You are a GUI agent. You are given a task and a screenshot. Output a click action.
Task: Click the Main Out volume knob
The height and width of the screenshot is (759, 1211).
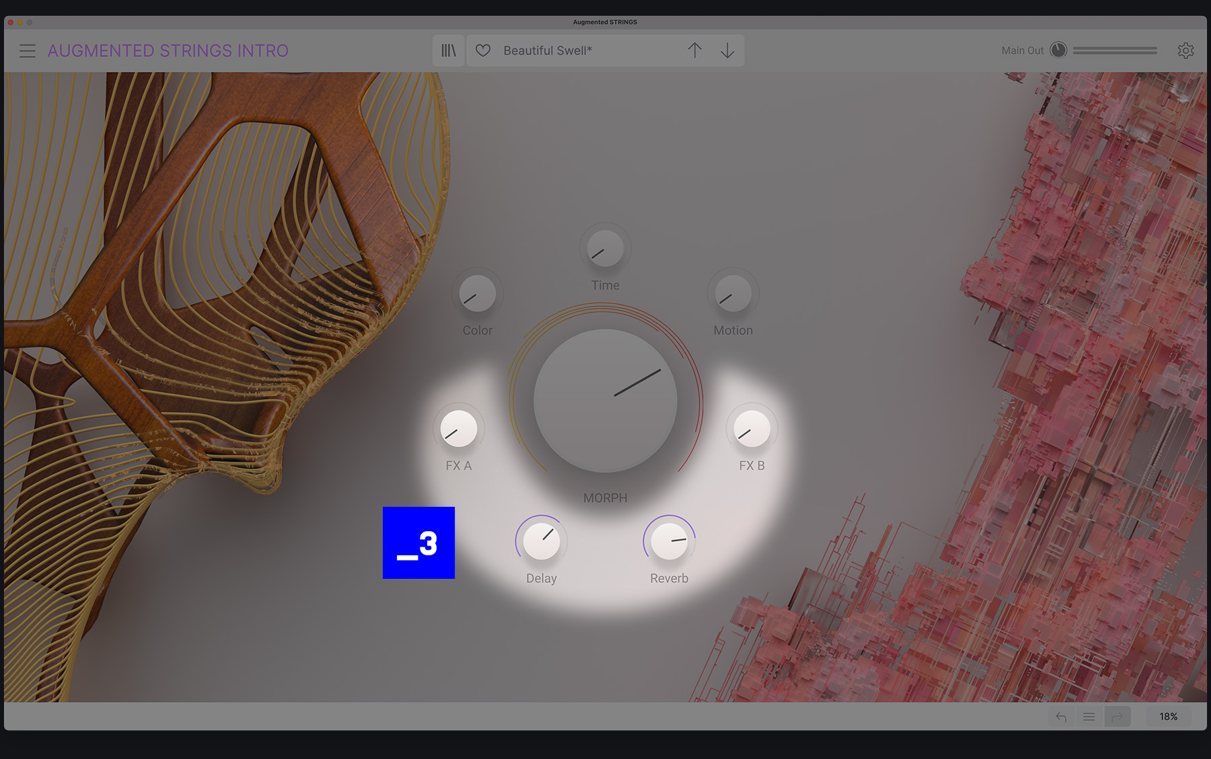[1058, 50]
